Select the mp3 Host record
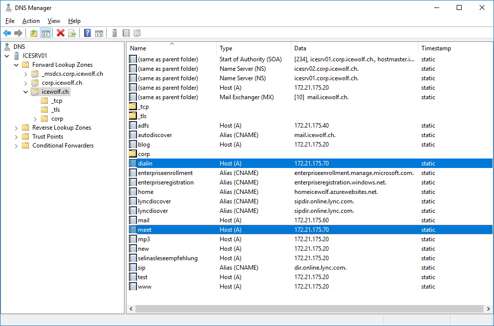Image resolution: width=494 pixels, height=326 pixels. pos(310,239)
